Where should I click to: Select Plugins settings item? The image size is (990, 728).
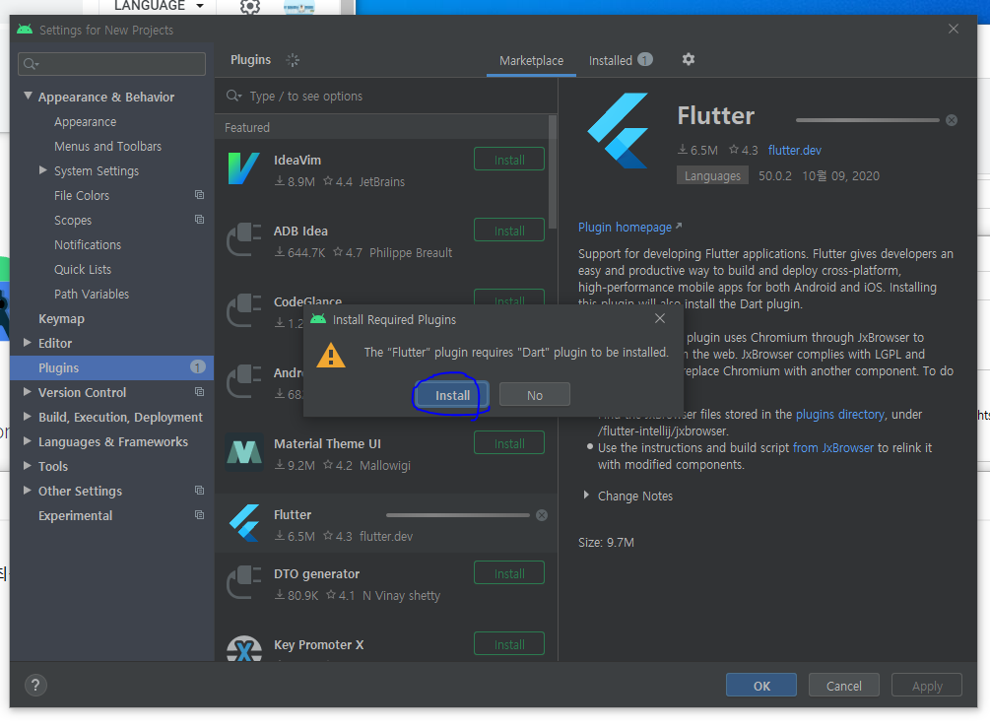111,367
